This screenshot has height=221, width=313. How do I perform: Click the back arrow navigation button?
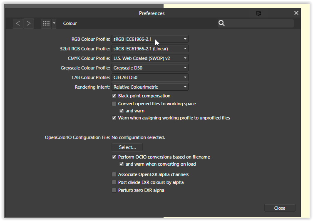point(18,23)
